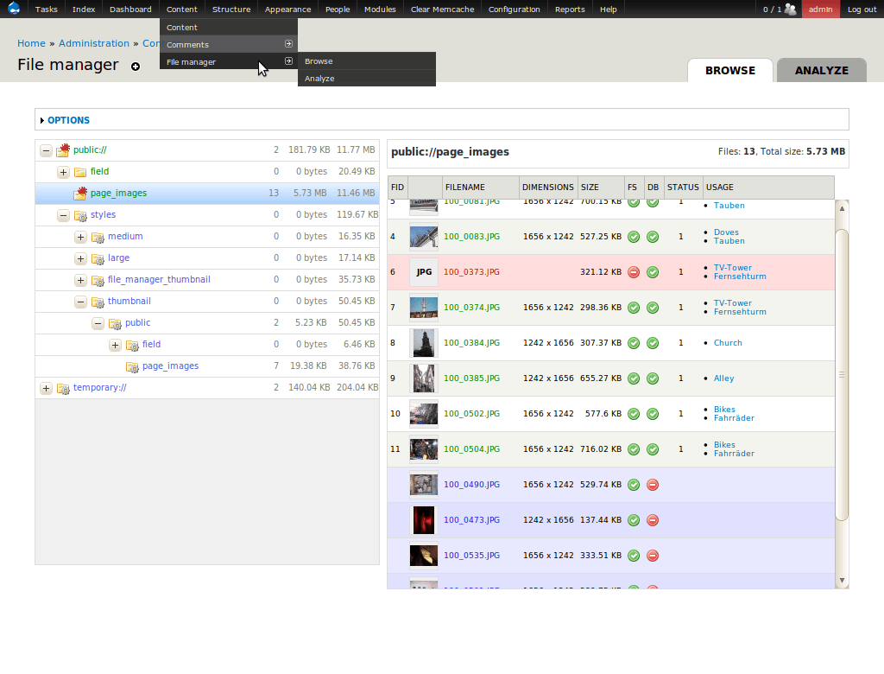Screen dimensions: 884x674
Task: Open the Administration breadcrumb link
Action: pos(93,43)
